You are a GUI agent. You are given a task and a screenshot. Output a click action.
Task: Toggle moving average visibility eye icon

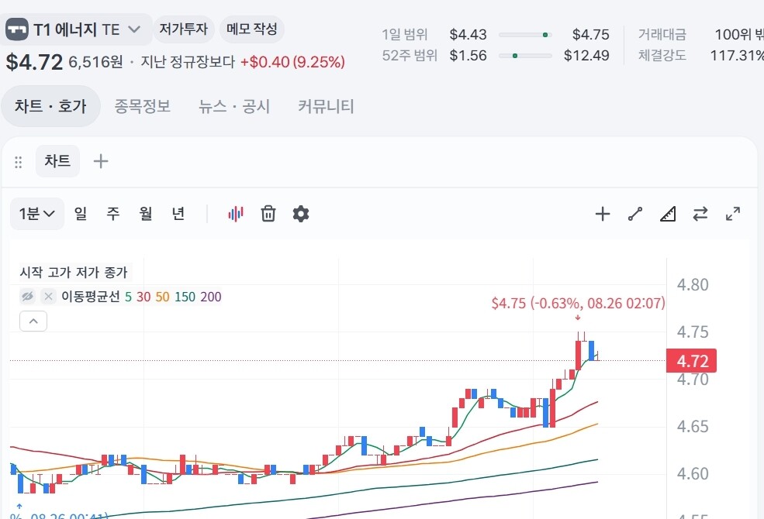[x=27, y=296]
